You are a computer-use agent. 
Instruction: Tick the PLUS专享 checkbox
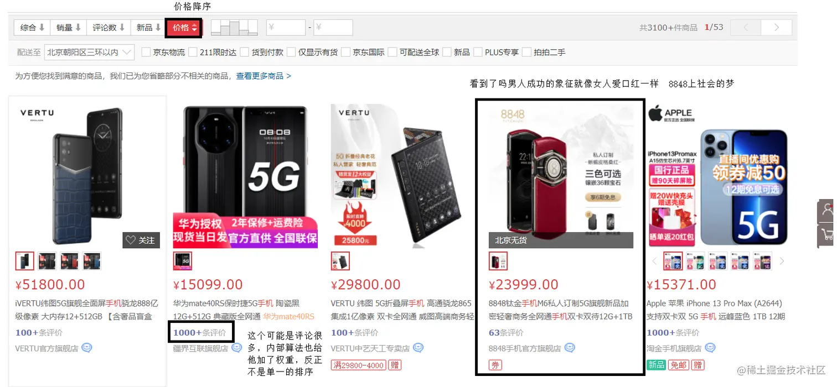pyautogui.click(x=478, y=53)
